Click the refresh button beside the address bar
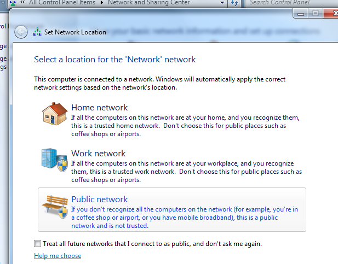The image size is (338, 264). [234, 3]
